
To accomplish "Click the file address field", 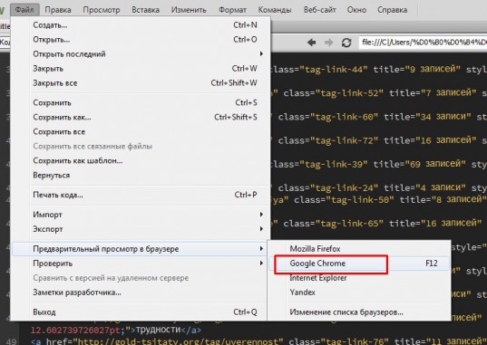I will pyautogui.click(x=423, y=43).
